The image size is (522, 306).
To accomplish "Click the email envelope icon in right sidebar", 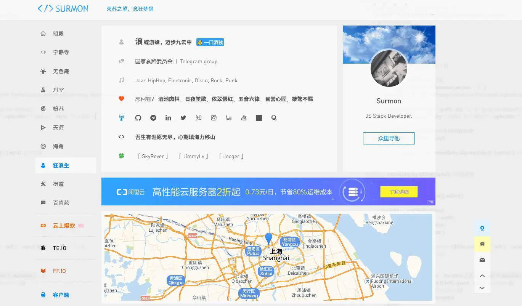I will [x=482, y=260].
